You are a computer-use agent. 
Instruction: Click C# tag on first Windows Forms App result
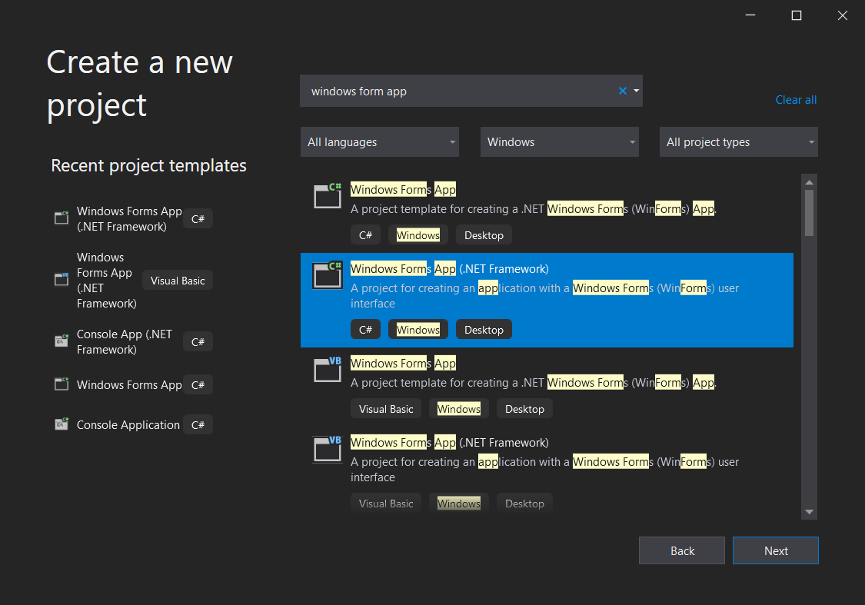coord(365,235)
